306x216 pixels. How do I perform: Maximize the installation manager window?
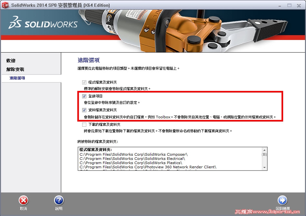pos(290,5)
